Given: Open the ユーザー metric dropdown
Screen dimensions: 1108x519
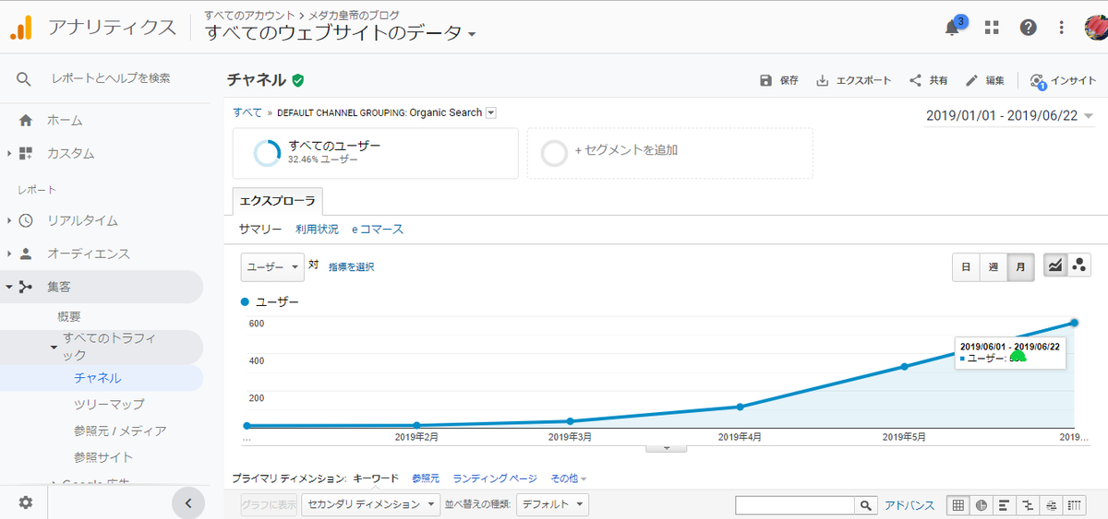Looking at the screenshot, I should click(272, 266).
